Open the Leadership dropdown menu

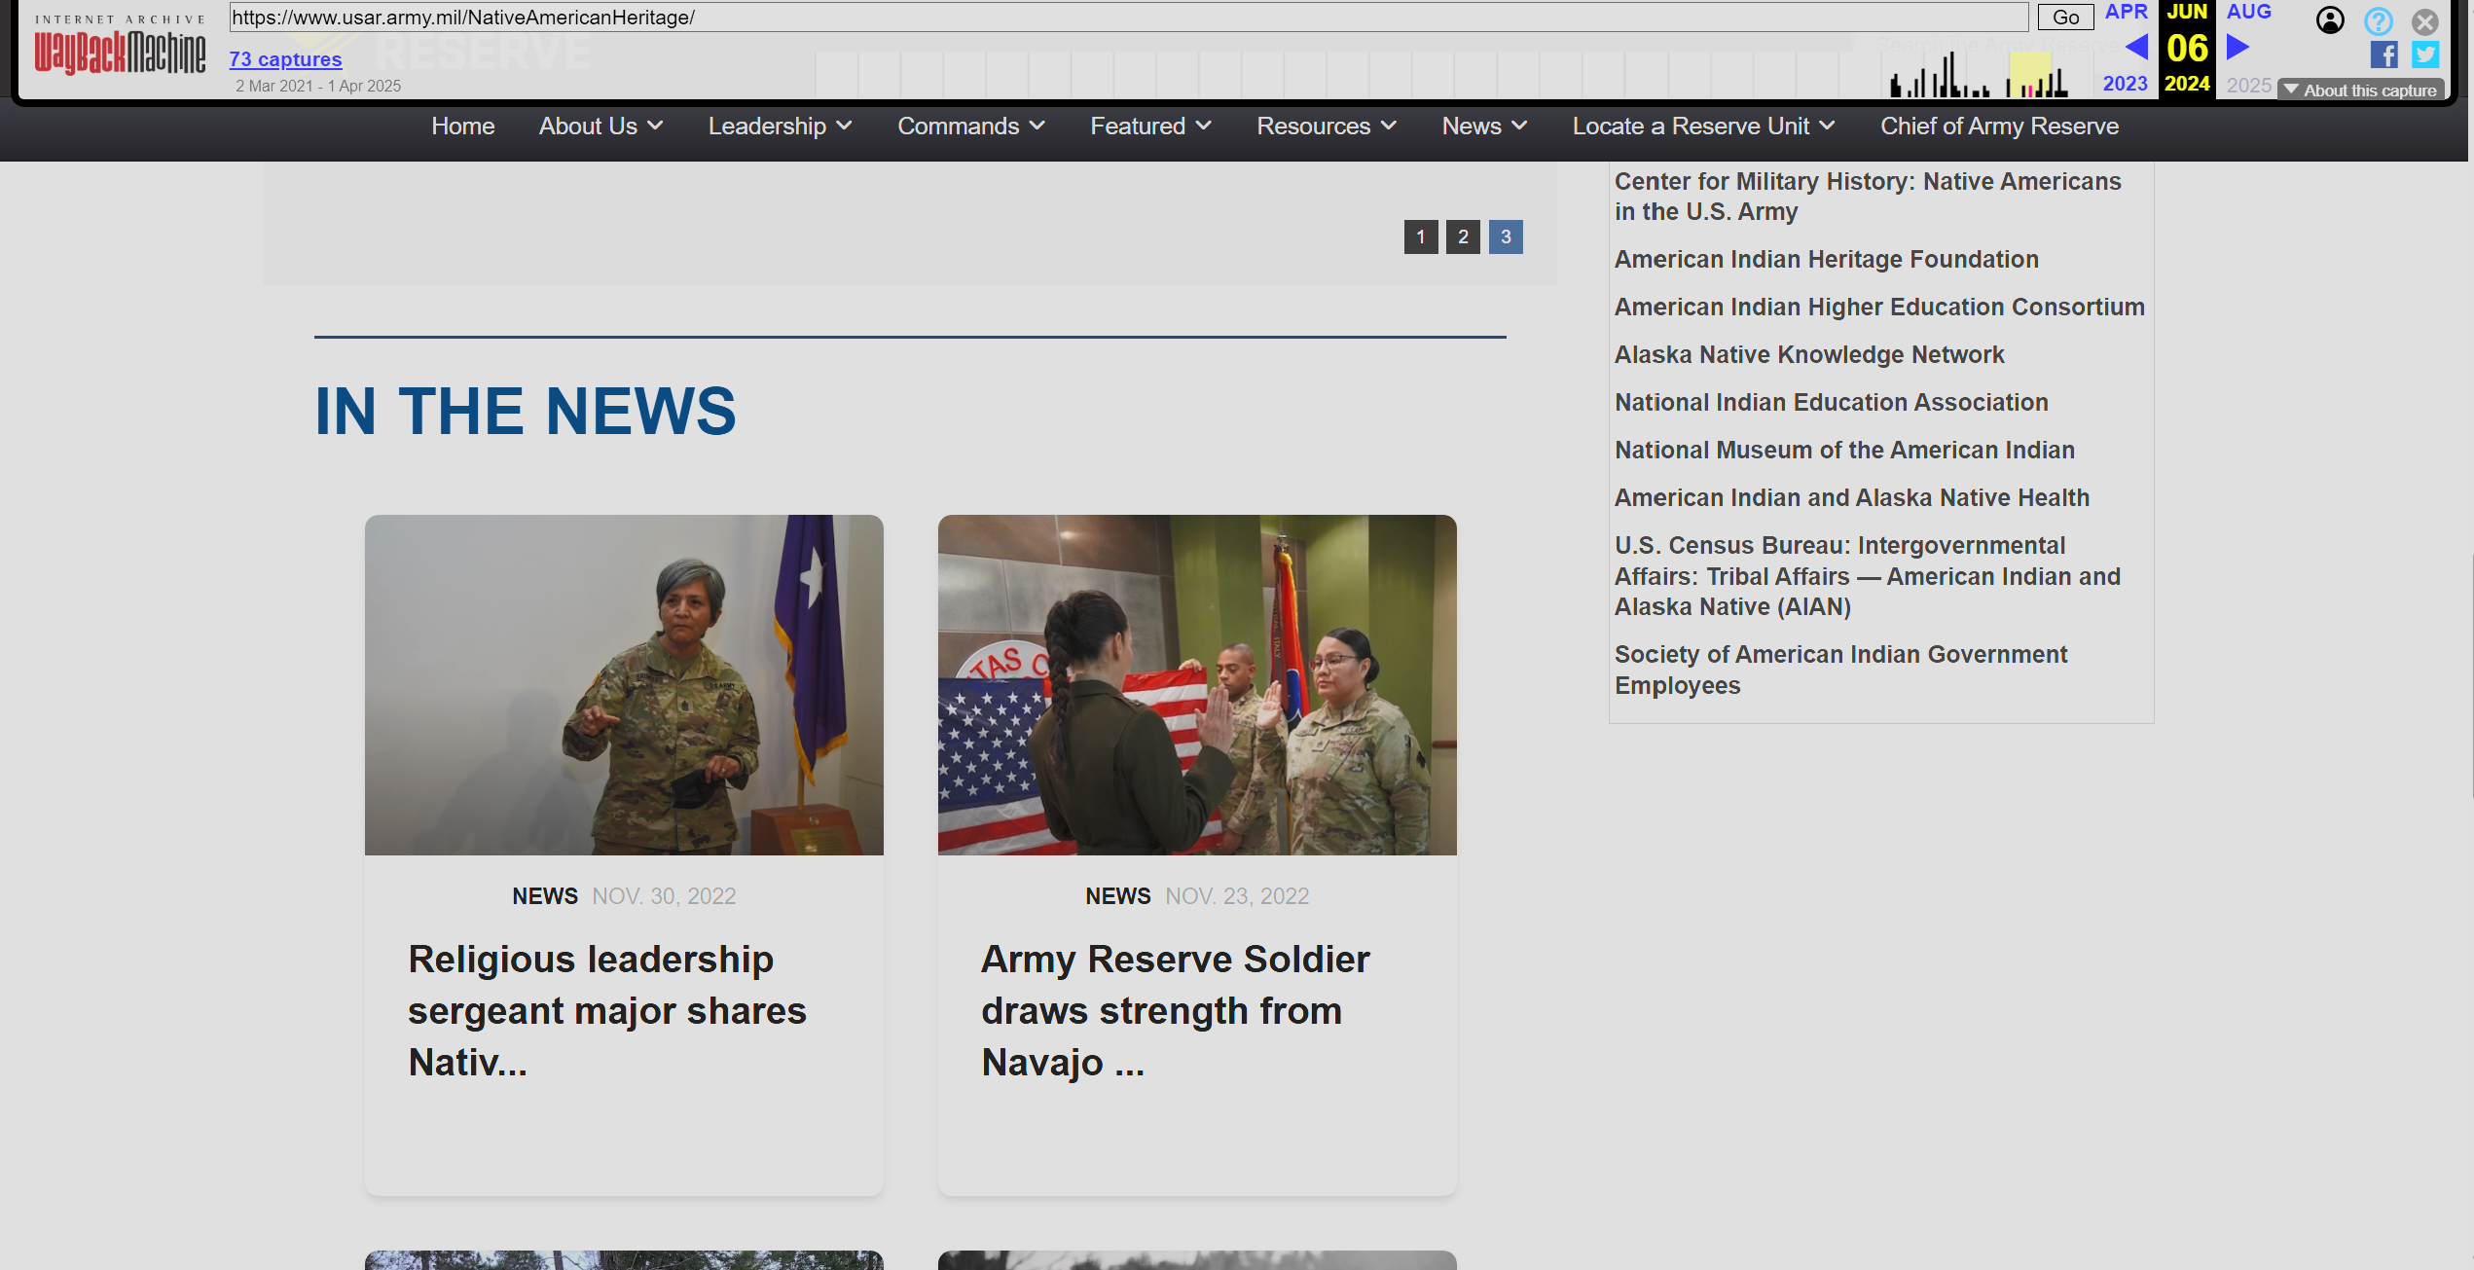point(780,127)
